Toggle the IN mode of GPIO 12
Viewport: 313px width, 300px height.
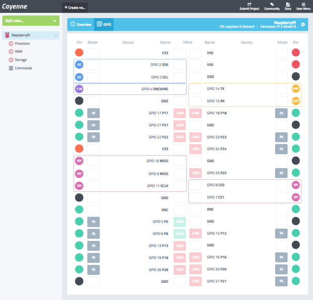[281, 233]
